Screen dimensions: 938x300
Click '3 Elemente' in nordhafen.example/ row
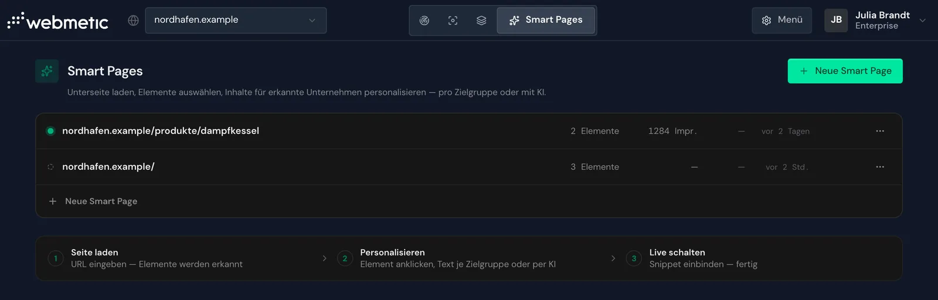point(594,167)
